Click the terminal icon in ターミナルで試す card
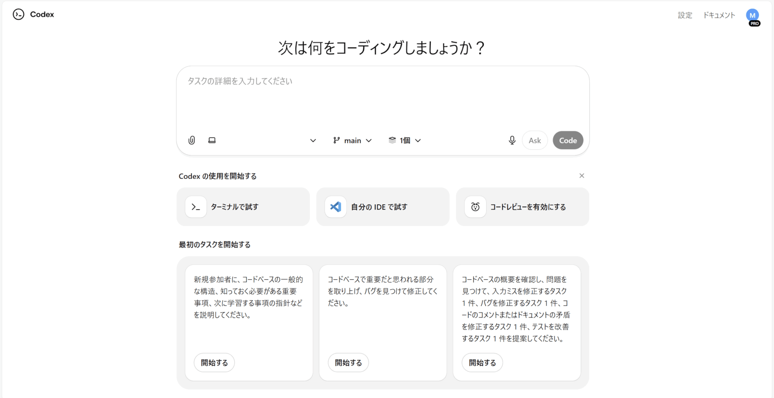This screenshot has height=398, width=774. (x=196, y=207)
